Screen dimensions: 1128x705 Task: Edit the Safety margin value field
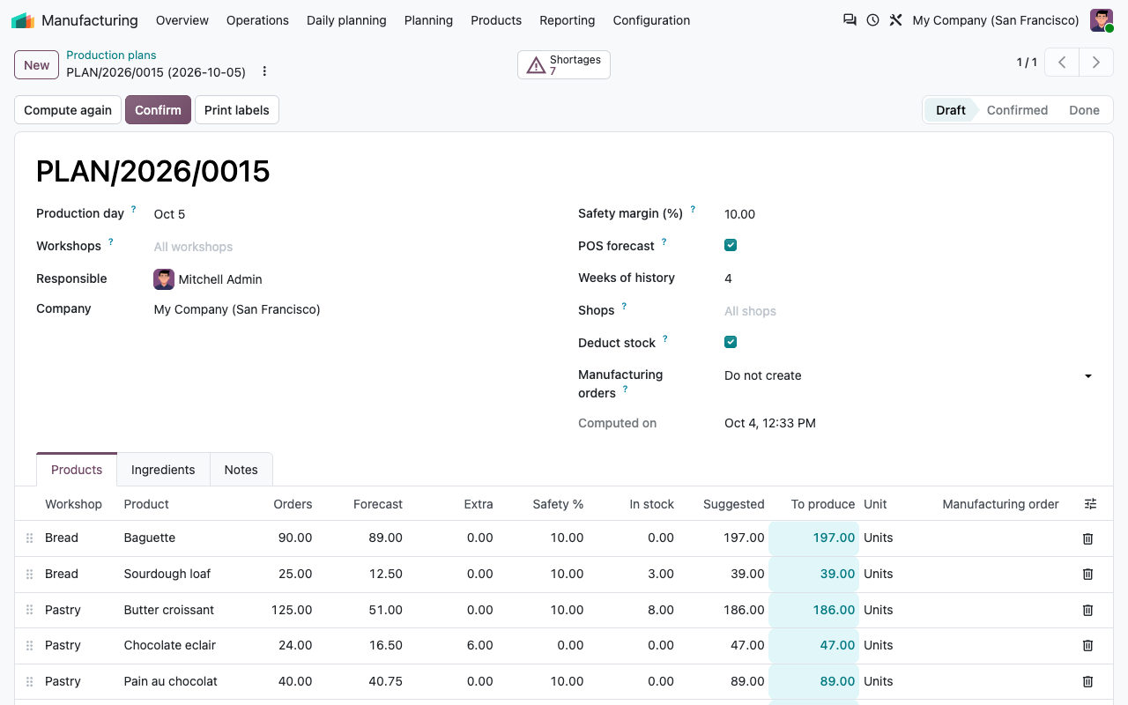[909, 214]
